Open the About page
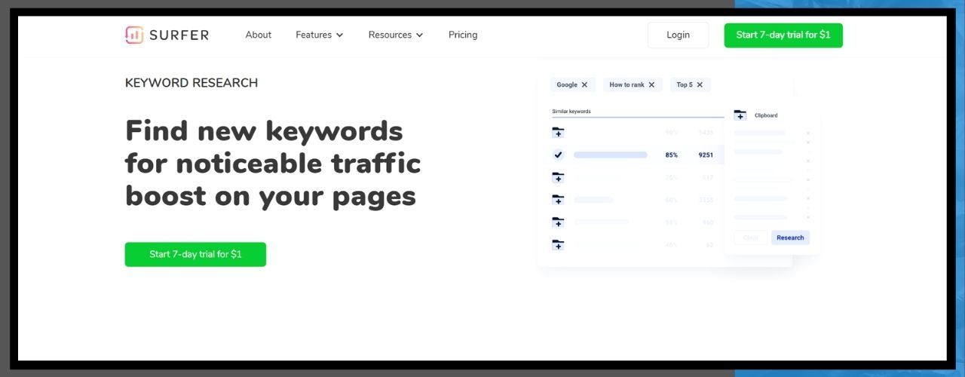 pyautogui.click(x=258, y=35)
